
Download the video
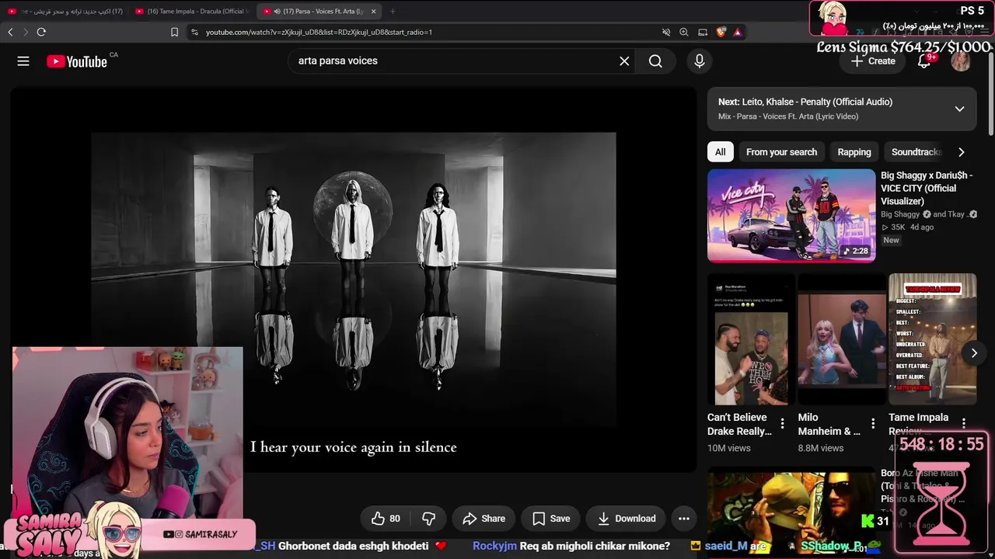tap(627, 519)
